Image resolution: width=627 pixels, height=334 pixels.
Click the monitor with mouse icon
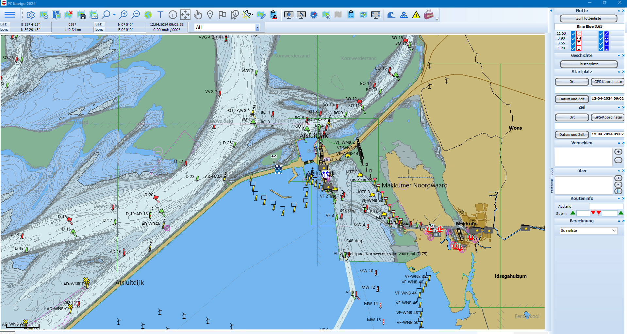point(289,15)
